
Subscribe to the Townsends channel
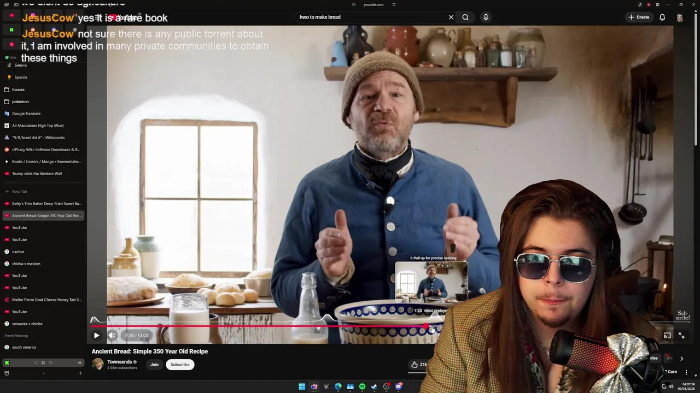point(180,365)
